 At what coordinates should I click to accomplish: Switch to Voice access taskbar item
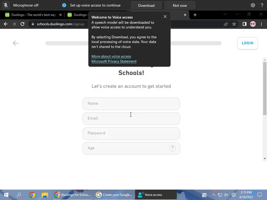coord(156,195)
